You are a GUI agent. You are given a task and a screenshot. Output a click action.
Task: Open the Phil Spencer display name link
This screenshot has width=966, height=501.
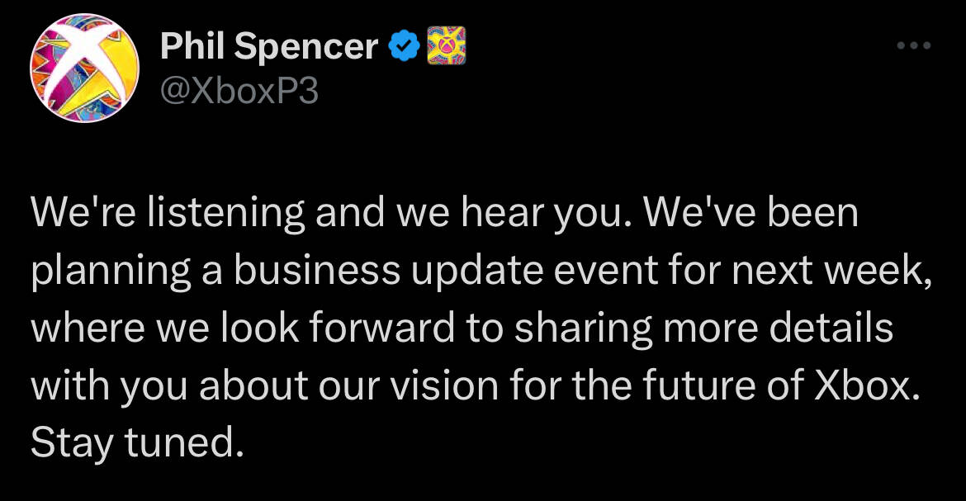click(x=269, y=47)
